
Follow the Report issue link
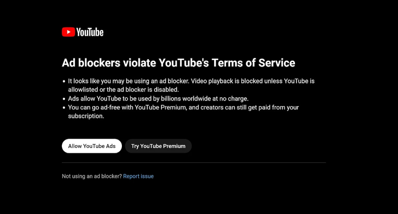(138, 176)
